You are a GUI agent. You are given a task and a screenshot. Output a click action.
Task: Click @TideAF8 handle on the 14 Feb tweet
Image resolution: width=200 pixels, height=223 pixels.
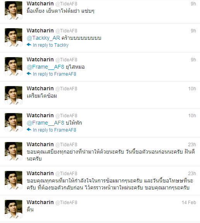tap(66, 203)
